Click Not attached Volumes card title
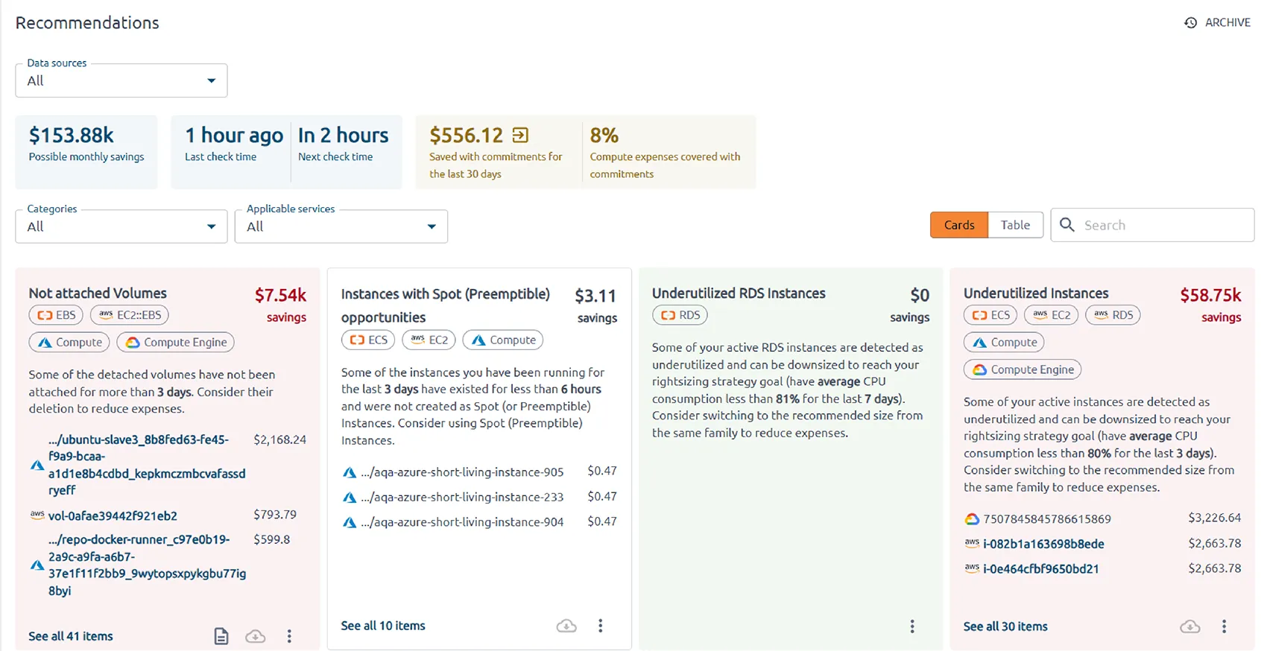 pos(98,293)
